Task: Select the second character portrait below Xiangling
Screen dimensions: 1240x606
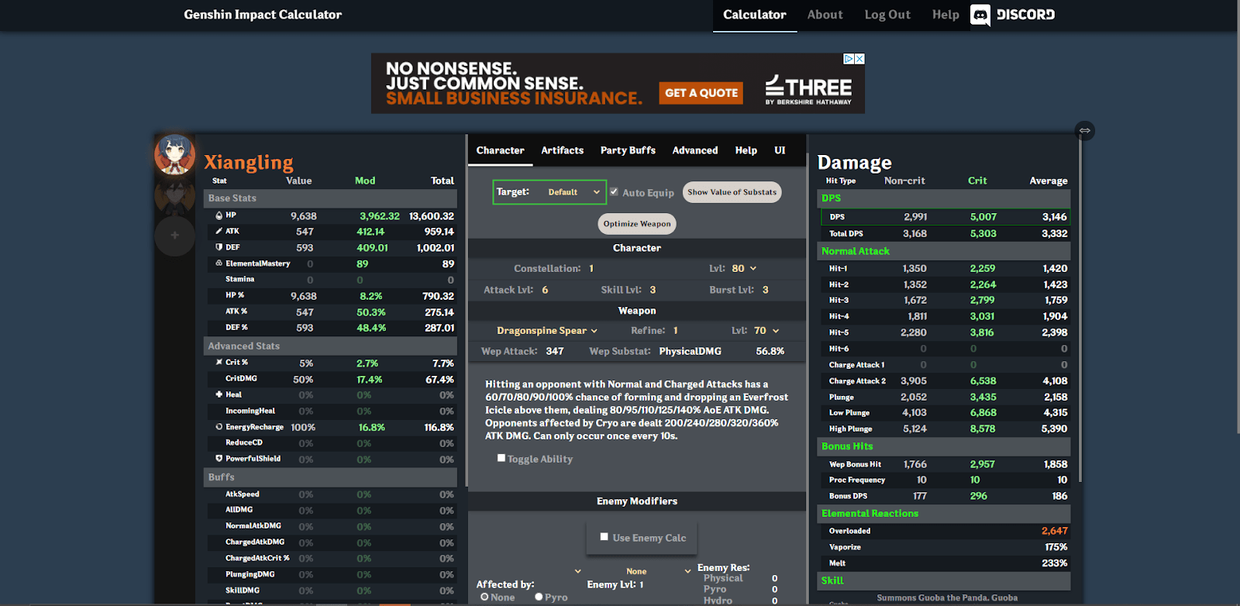Action: click(x=174, y=196)
